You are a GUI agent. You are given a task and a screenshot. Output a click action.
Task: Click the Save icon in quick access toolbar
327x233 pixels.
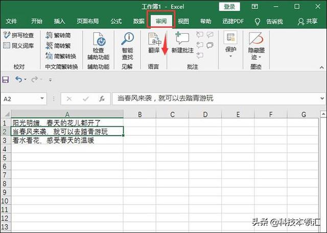(6, 80)
